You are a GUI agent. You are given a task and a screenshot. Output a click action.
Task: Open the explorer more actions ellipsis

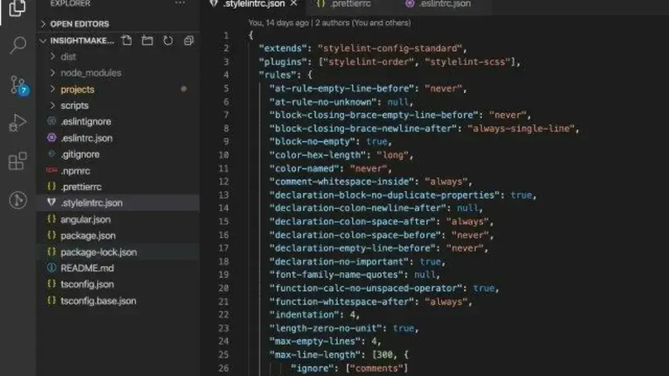point(179,3)
